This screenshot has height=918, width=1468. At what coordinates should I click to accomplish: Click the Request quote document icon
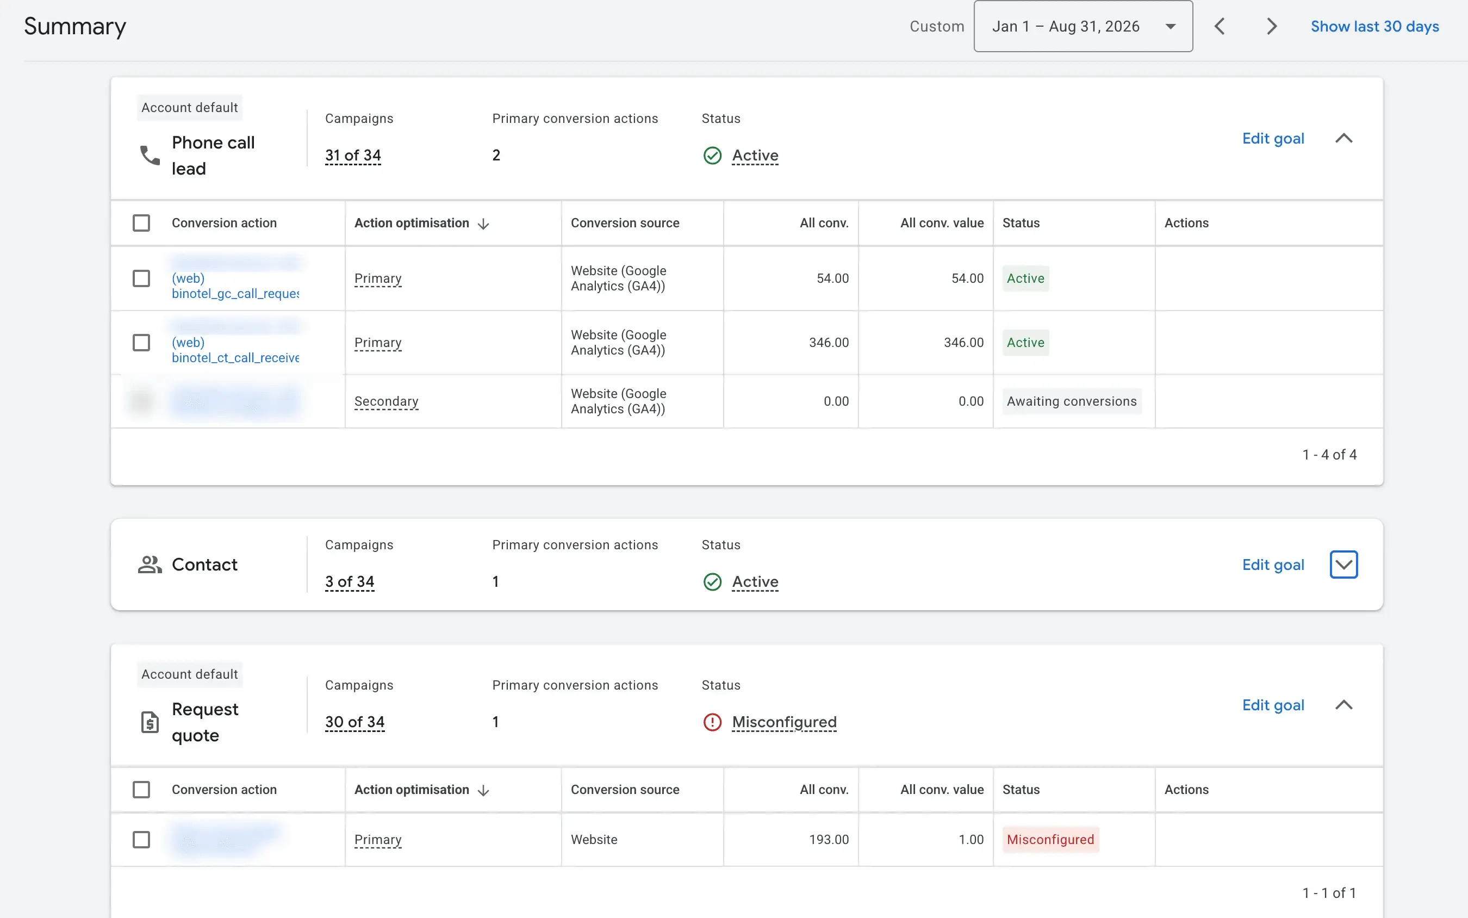click(150, 722)
